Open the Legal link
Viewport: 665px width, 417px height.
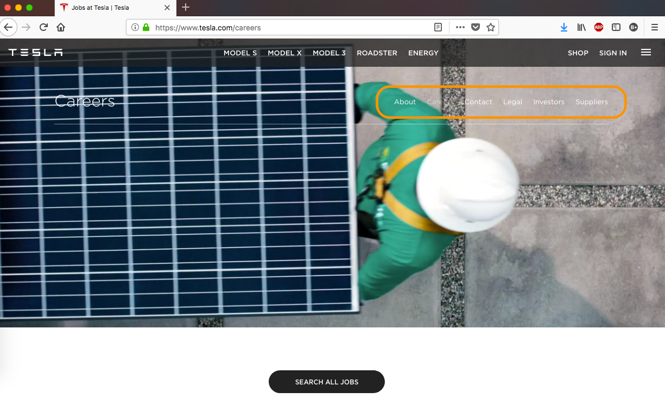coord(512,102)
